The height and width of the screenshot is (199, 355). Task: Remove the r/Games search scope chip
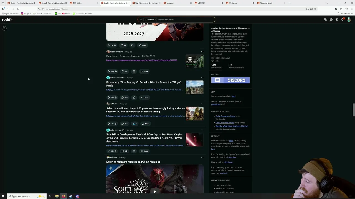[x=155, y=20]
